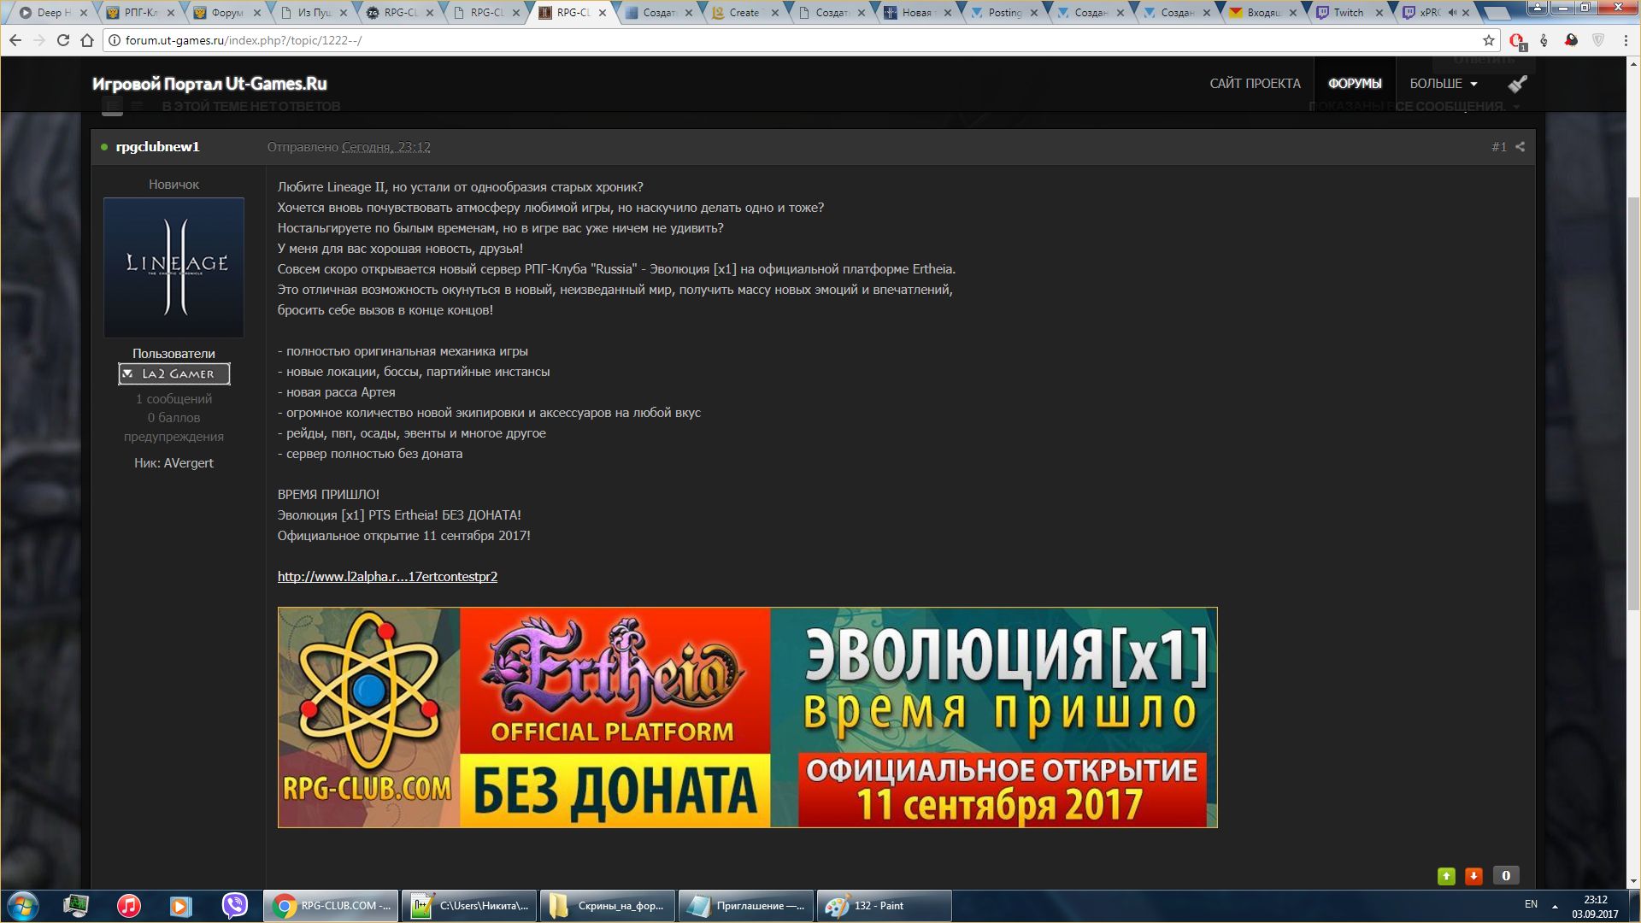
Task: Downvote the post with orange arrow
Action: point(1473,876)
